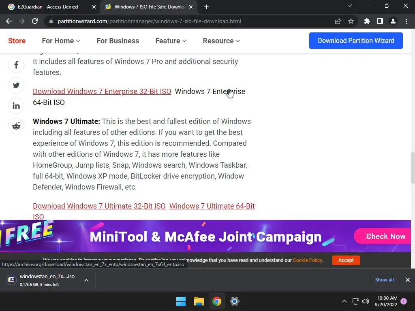Show hidden system tray icons
The image size is (415, 311).
(x=344, y=301)
